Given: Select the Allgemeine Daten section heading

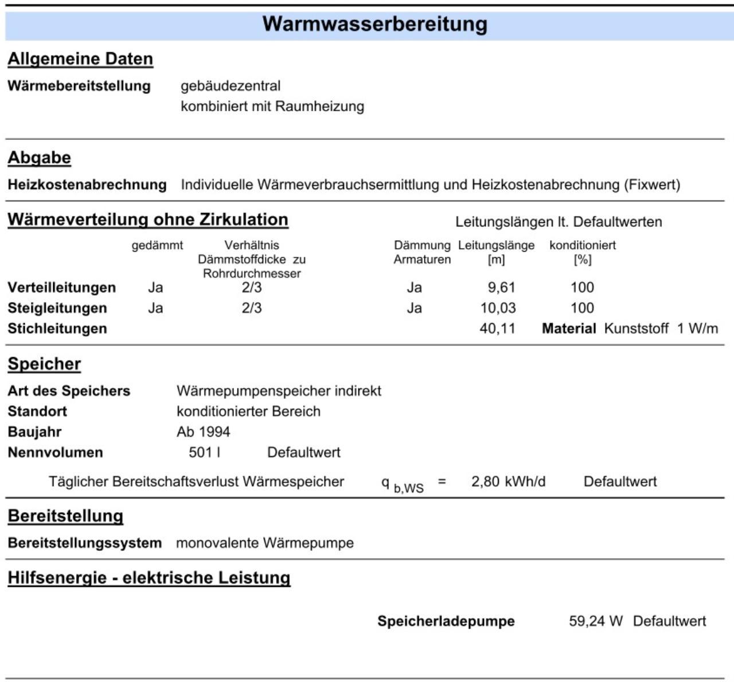Looking at the screenshot, I should click(x=80, y=59).
